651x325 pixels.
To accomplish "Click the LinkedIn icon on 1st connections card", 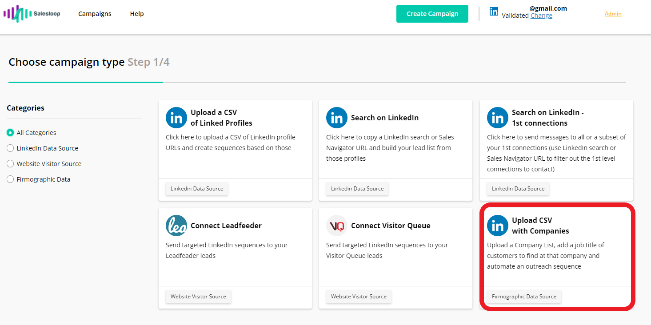I will 498,118.
